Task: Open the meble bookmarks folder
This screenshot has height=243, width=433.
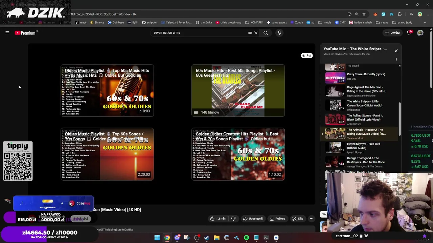Action: [x=325, y=23]
